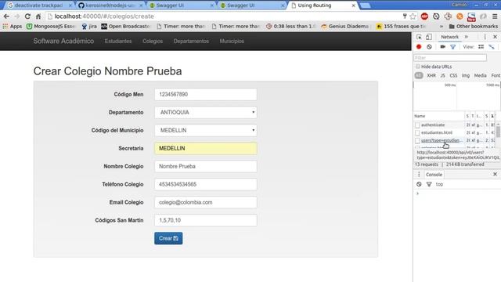Open the Genius Diadema bookmark
Viewport: 501px width, 282px height.
345,26
